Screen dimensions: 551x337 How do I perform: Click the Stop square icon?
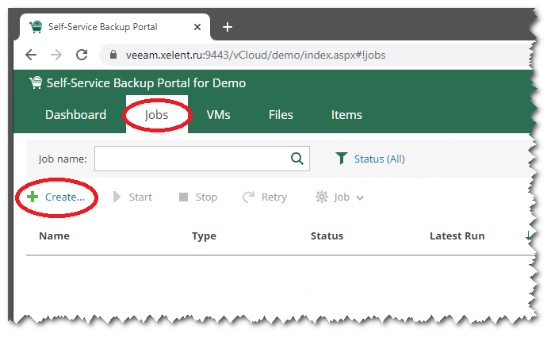tap(183, 197)
